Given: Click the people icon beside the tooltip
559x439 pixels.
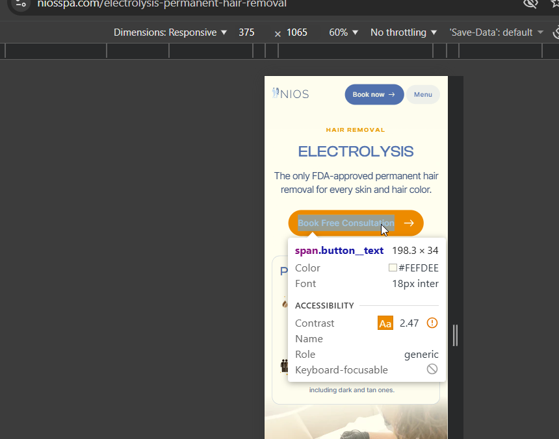Looking at the screenshot, I should point(284,366).
